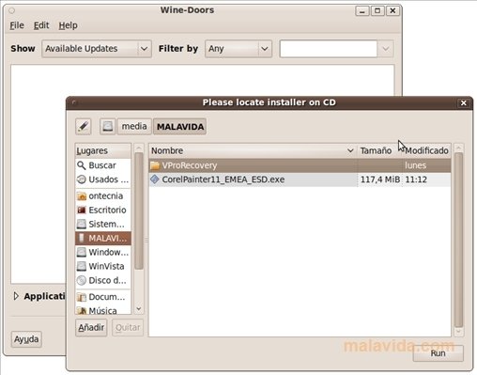Click the file list vertical scrollbar
This screenshot has height=375, width=477.
(x=458, y=240)
